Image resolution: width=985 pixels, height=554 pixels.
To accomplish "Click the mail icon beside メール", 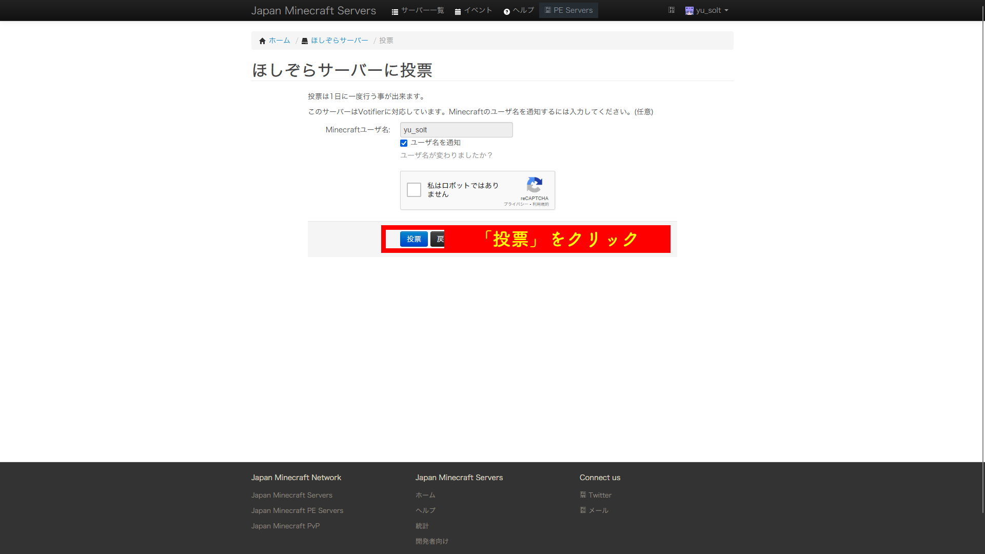I will [583, 510].
